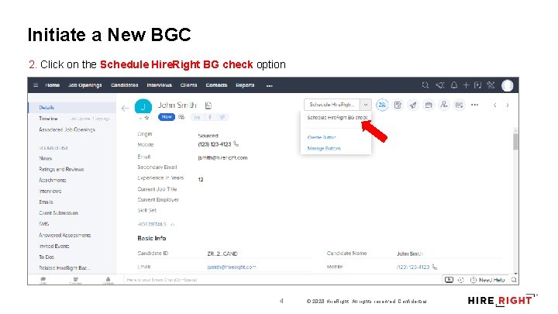558x314 pixels.
Task: Open the Home tab
Action: (x=53, y=85)
